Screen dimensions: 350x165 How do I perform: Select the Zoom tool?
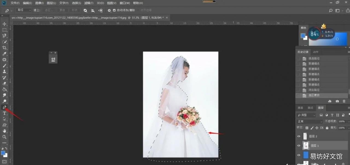(4, 137)
